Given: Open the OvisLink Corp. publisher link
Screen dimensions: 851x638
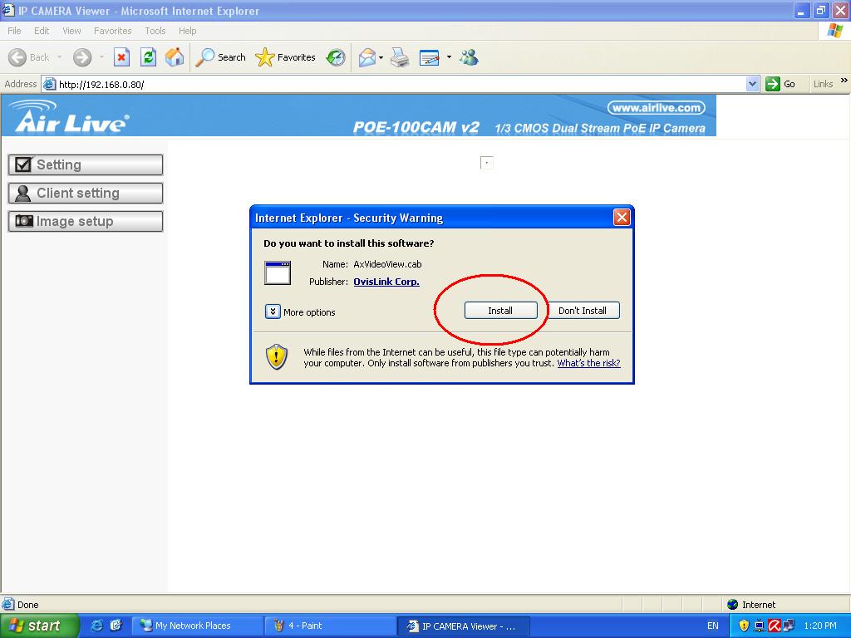Looking at the screenshot, I should coord(386,282).
